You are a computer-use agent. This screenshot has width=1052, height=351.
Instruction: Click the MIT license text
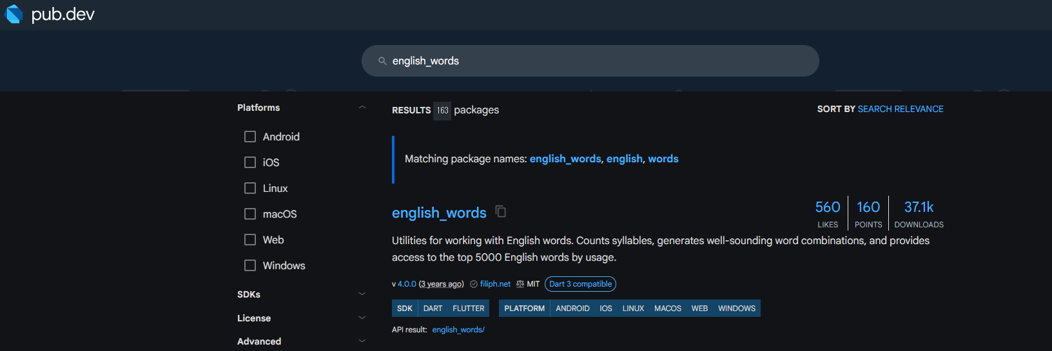point(533,284)
